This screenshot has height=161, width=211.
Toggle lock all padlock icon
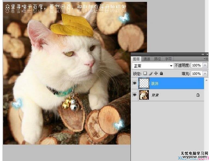click(x=161, y=73)
